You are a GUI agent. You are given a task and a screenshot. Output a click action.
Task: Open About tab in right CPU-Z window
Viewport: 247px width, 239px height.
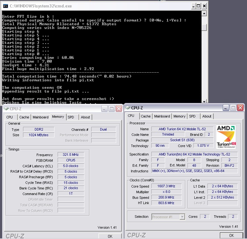point(207,116)
